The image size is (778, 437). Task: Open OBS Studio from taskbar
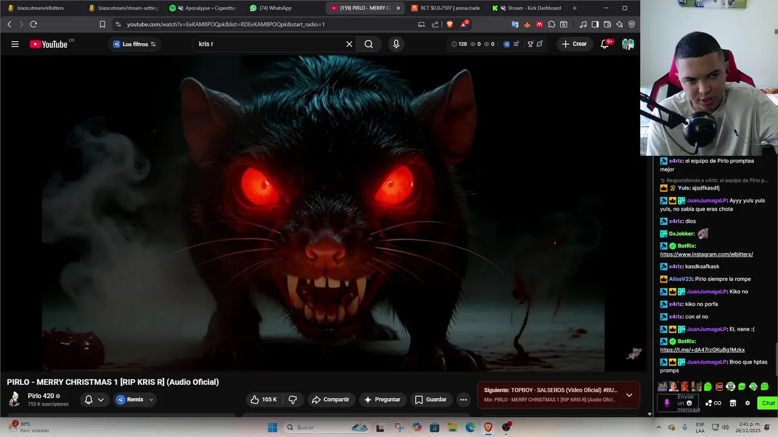[506, 427]
